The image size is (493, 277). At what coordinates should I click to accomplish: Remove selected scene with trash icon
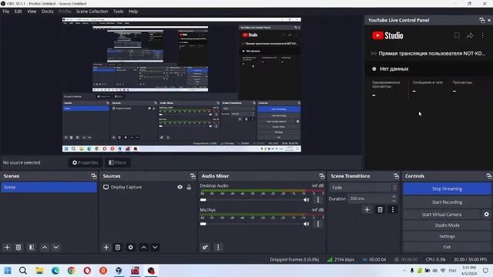18,247
